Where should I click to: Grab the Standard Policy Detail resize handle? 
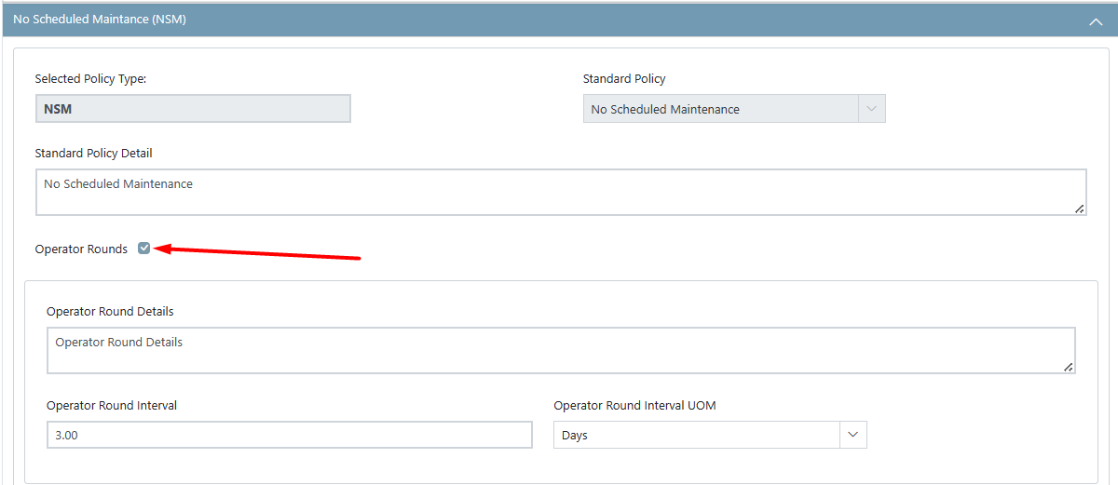pyautogui.click(x=1080, y=209)
